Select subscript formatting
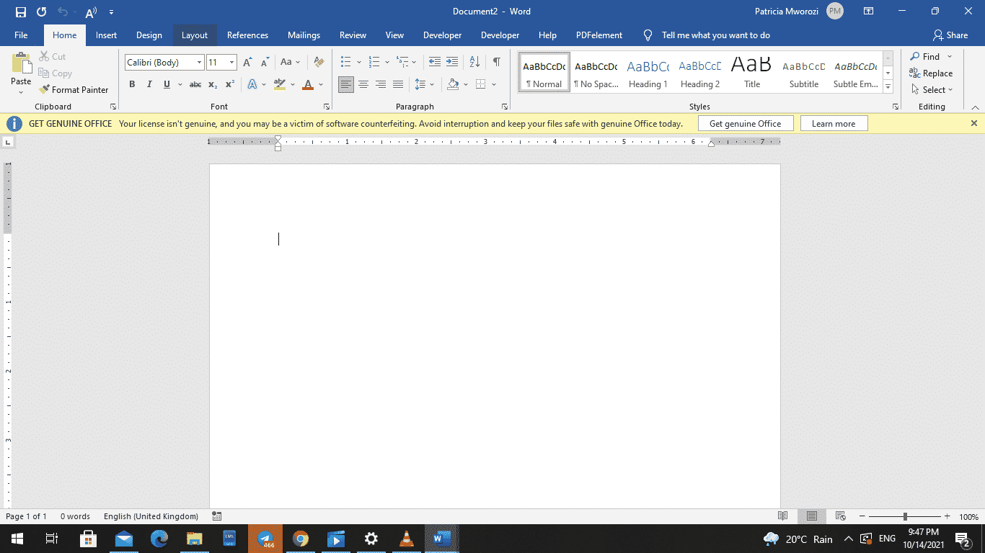The height and width of the screenshot is (553, 985). [213, 84]
